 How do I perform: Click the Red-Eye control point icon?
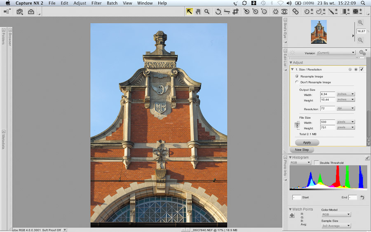click(x=284, y=12)
